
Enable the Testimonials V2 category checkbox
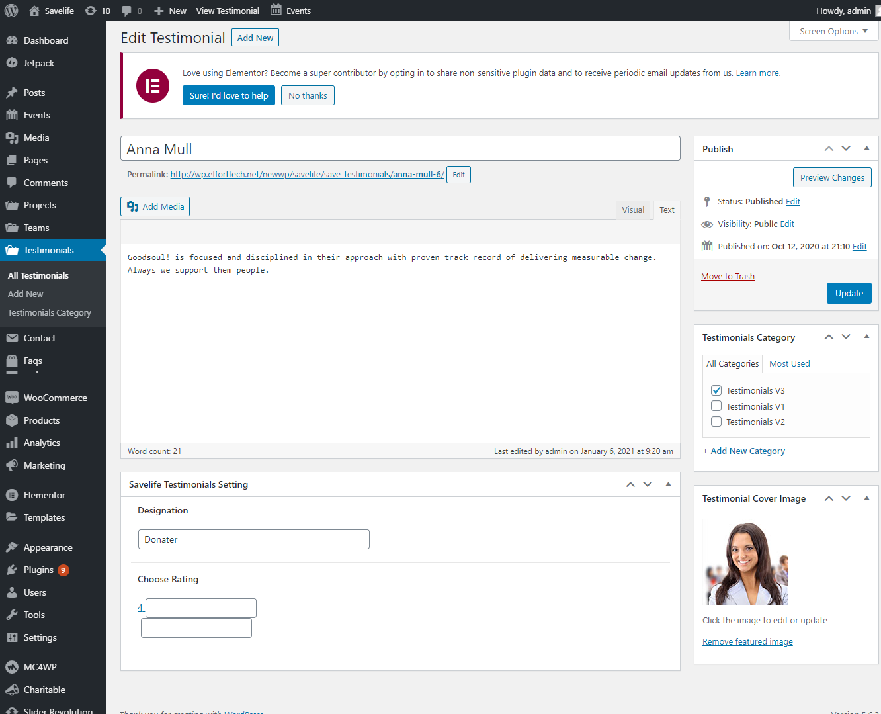(x=716, y=422)
